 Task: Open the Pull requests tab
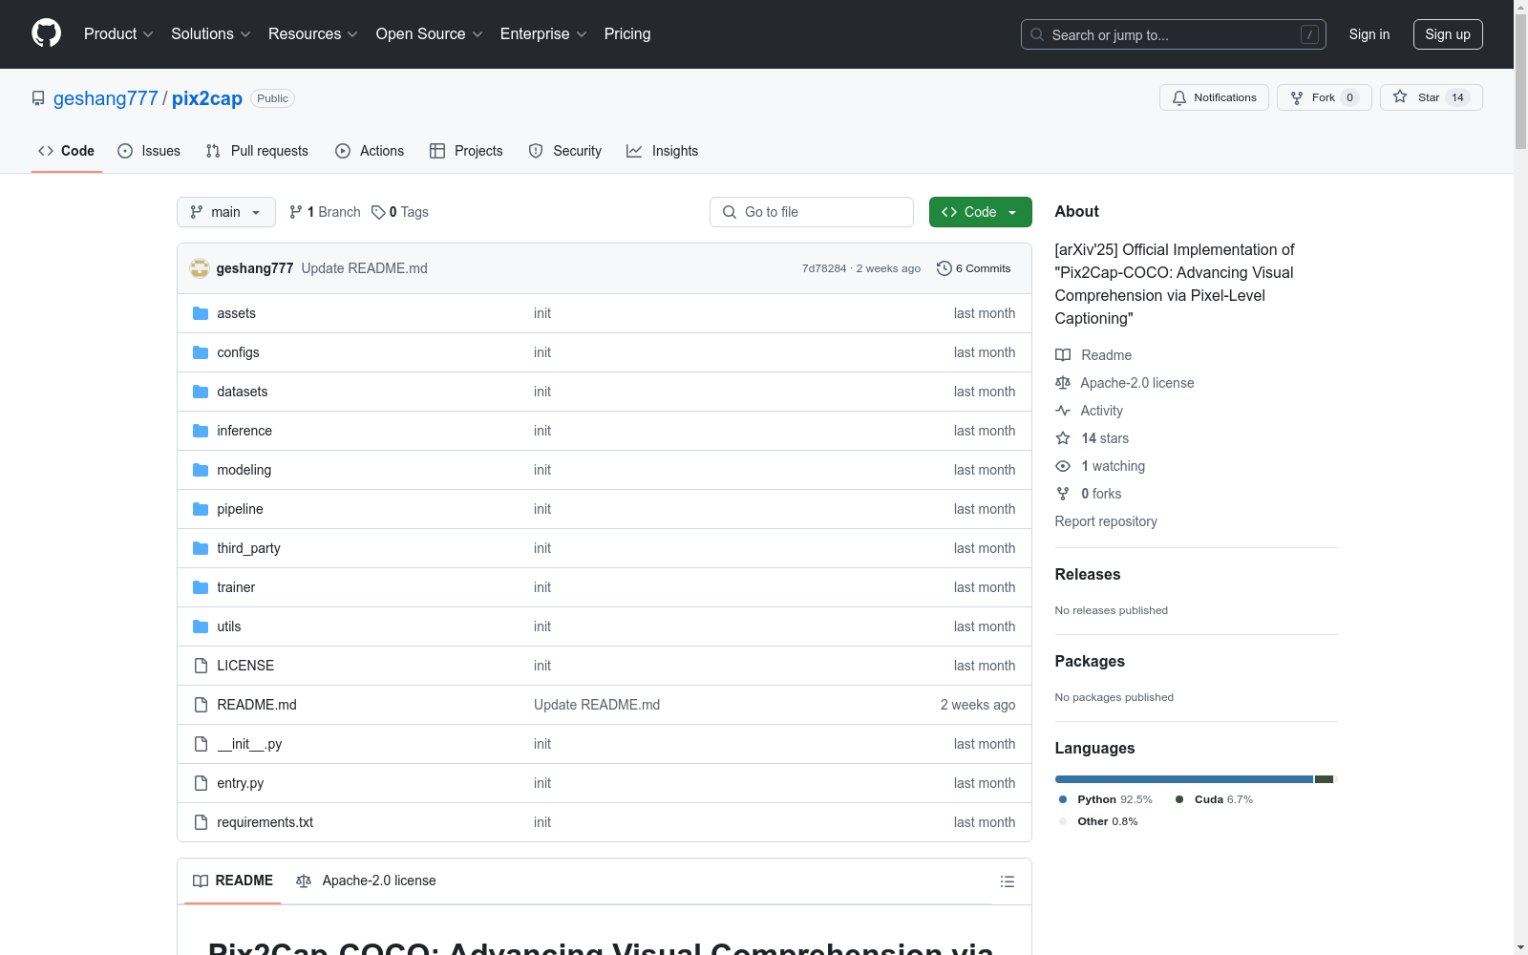[x=257, y=151]
